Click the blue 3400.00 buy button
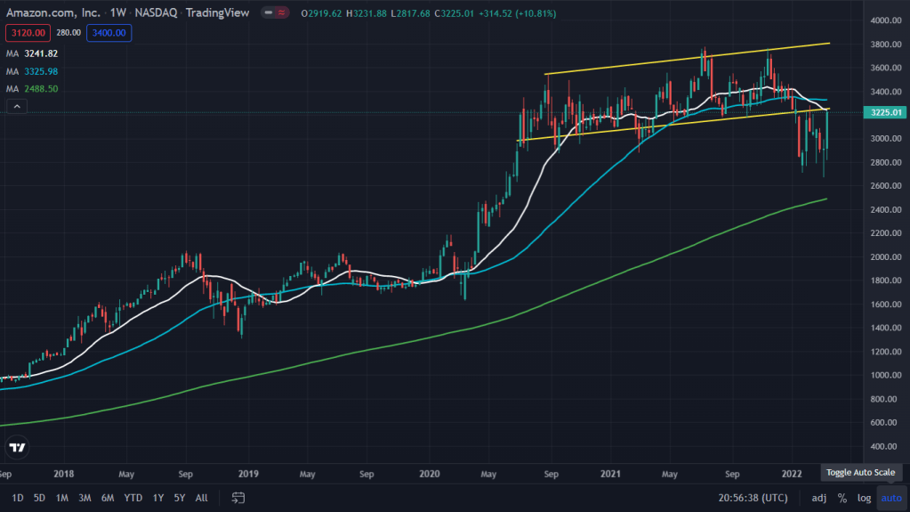 click(x=108, y=33)
